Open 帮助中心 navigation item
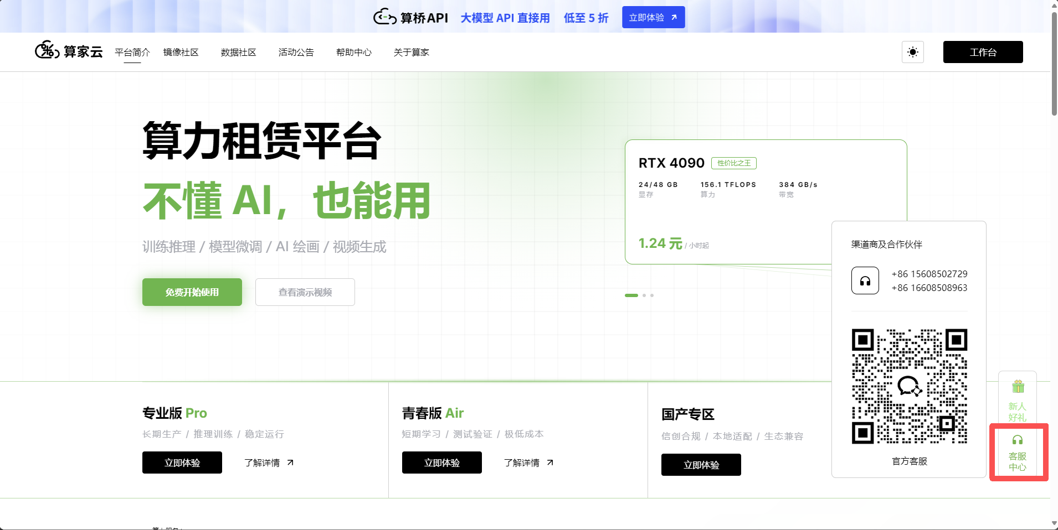This screenshot has height=530, width=1058. 354,52
